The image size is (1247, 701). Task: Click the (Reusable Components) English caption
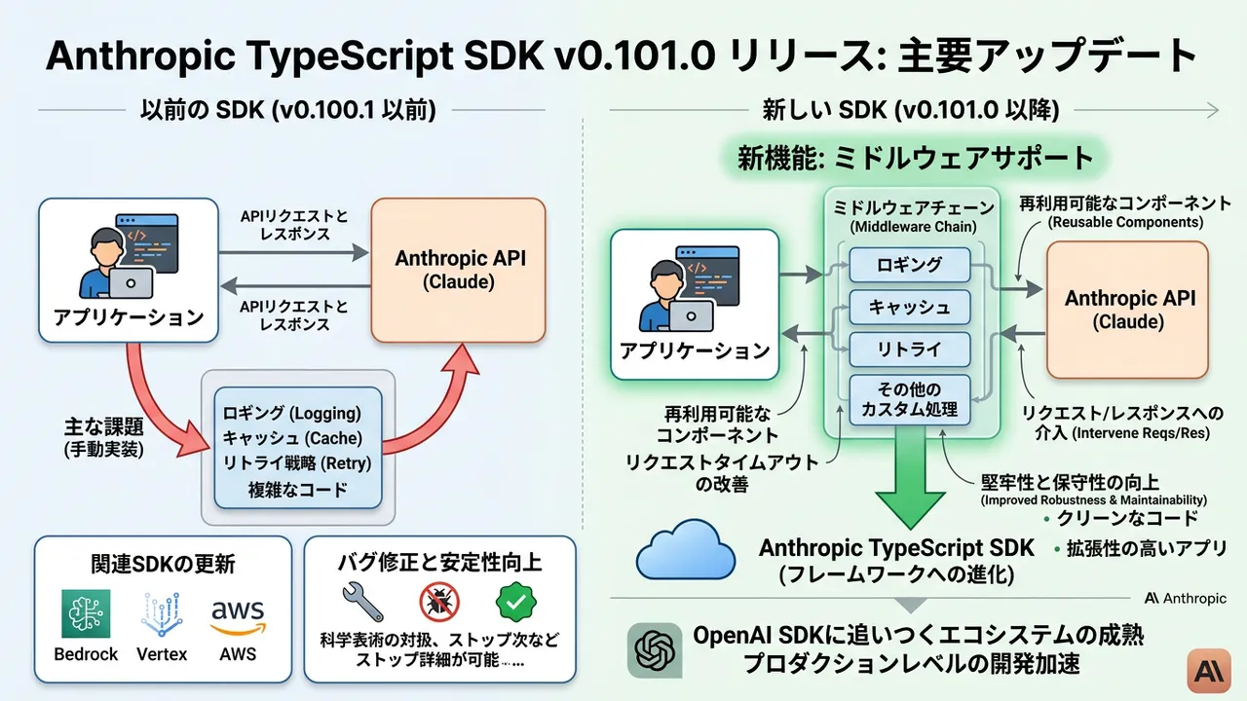point(1125,223)
